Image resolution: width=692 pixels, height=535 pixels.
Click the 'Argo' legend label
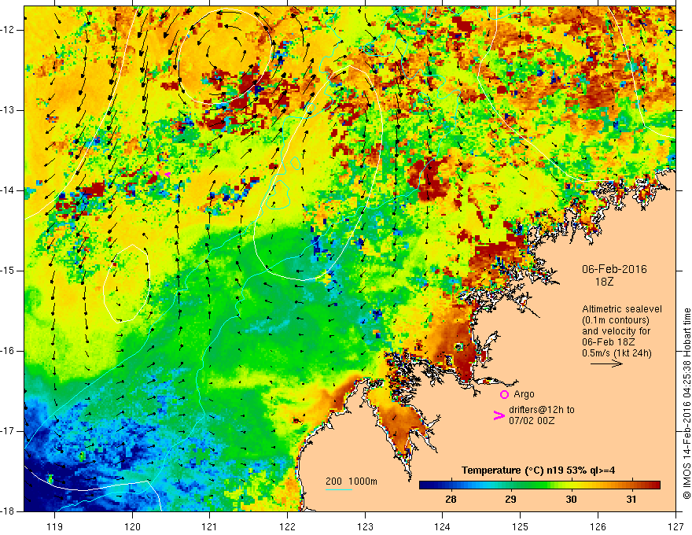pos(524,394)
